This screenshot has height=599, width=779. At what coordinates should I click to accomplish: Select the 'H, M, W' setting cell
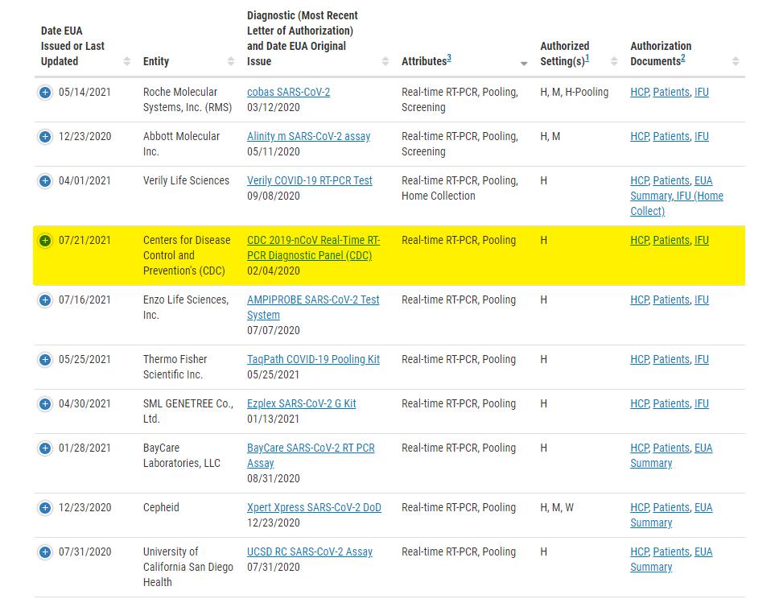557,507
